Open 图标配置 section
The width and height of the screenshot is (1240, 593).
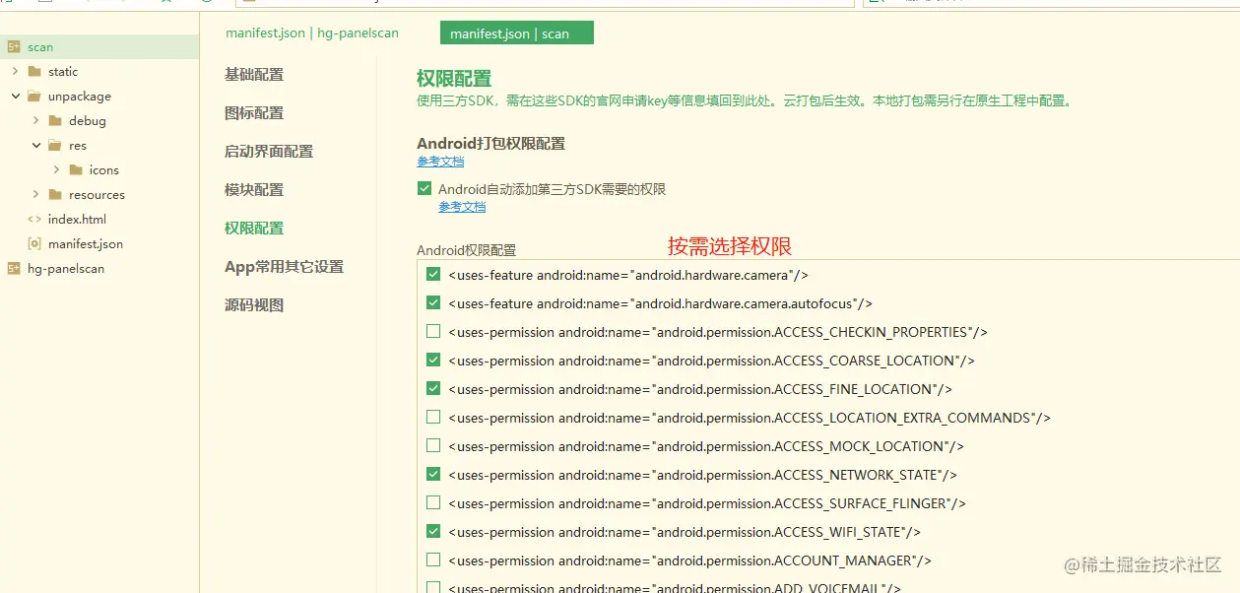254,113
